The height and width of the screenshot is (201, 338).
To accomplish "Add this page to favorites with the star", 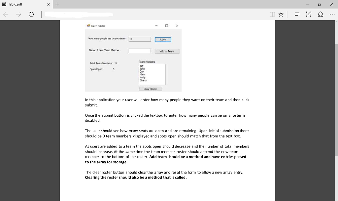I will (281, 14).
